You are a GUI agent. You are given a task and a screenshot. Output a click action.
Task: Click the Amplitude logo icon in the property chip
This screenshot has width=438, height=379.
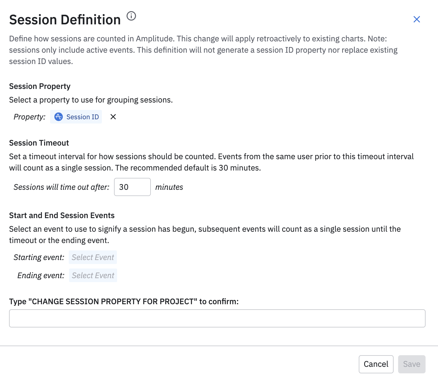coord(59,117)
